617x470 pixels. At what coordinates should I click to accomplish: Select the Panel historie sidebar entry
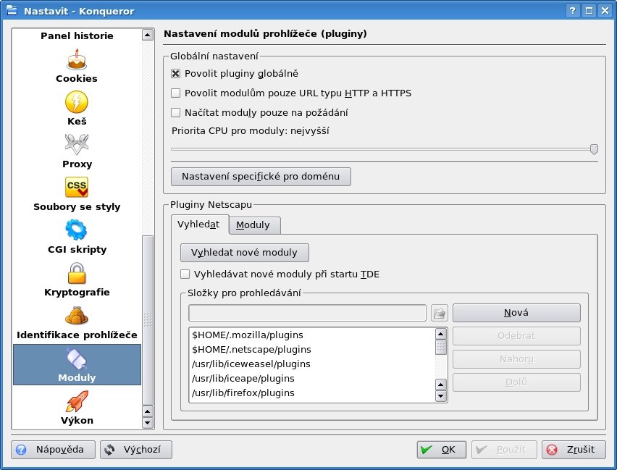pos(77,35)
